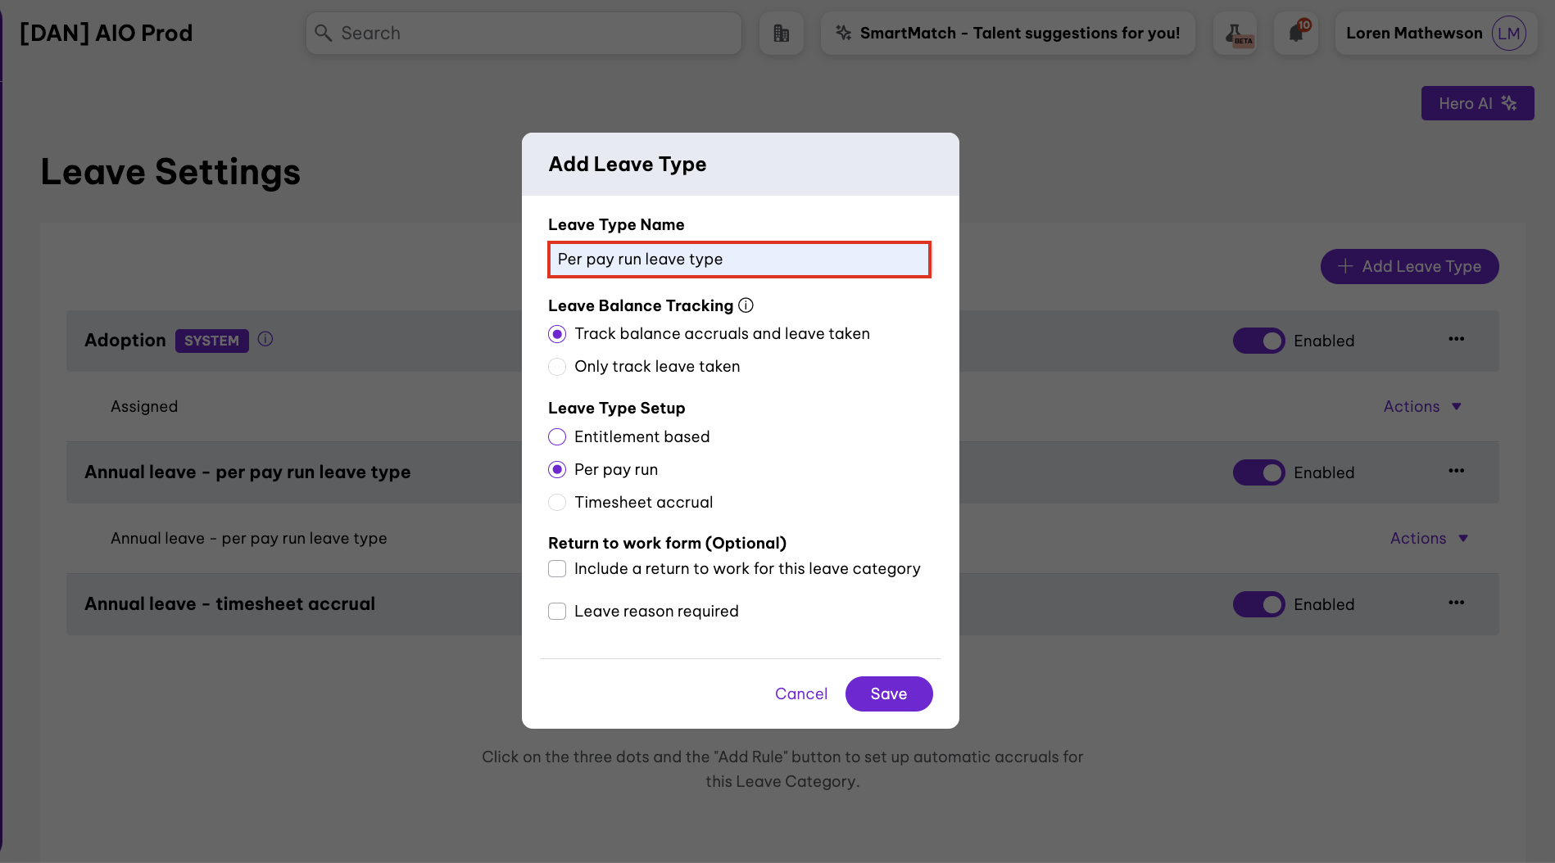Screen dimensions: 1555x863
Task: Click the Adoption info icon
Action: tap(265, 339)
